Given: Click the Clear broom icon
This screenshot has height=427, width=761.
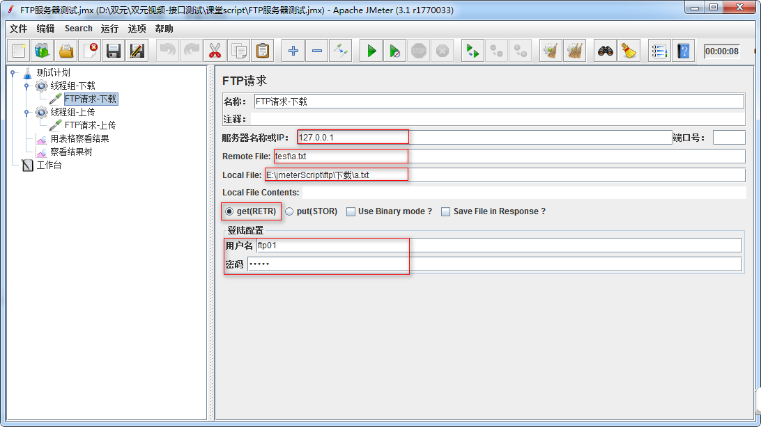Looking at the screenshot, I should [x=551, y=51].
